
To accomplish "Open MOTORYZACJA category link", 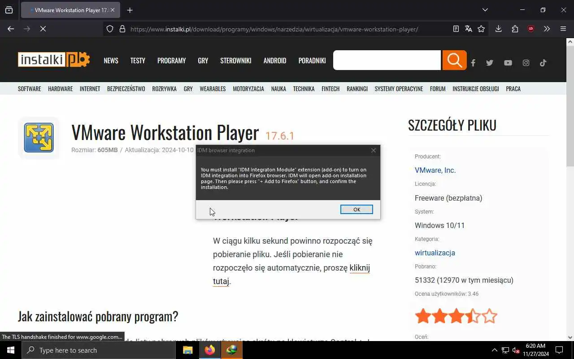I will pos(248,89).
